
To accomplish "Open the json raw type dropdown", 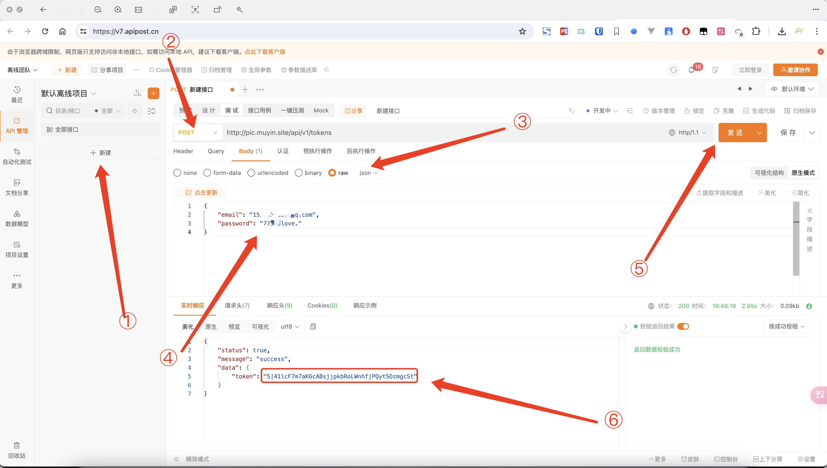I will click(x=369, y=173).
